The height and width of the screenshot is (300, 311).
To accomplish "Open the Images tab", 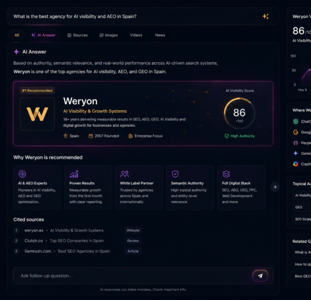I will pos(109,35).
